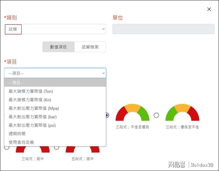Close the dialog with the X icon
The image size is (219, 171).
(209, 9)
